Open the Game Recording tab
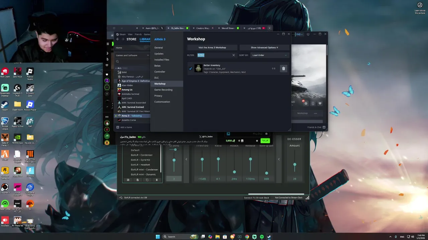 coord(163,90)
